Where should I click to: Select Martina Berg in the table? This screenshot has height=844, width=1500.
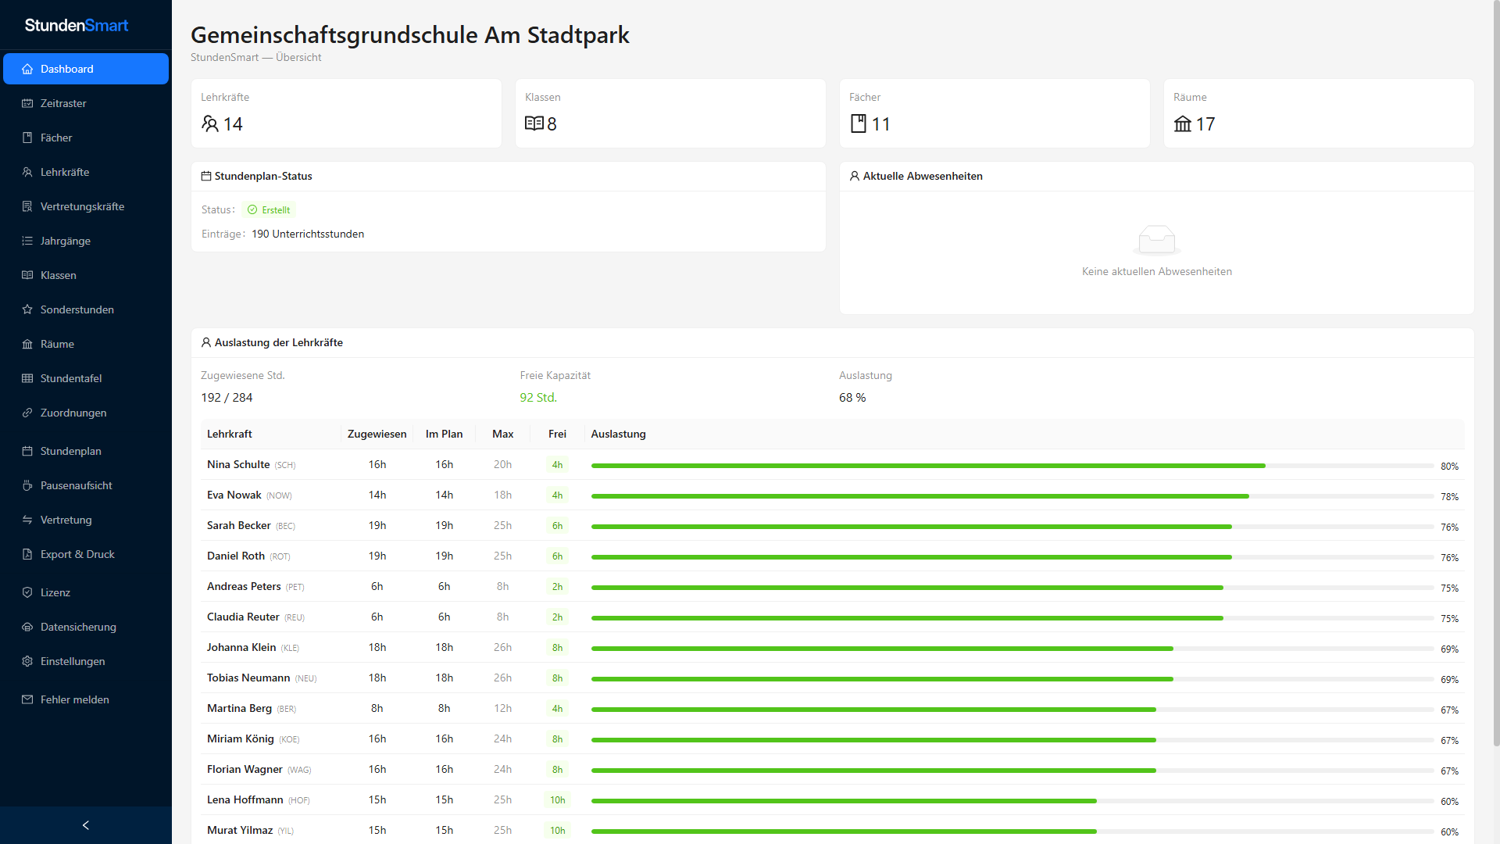239,708
